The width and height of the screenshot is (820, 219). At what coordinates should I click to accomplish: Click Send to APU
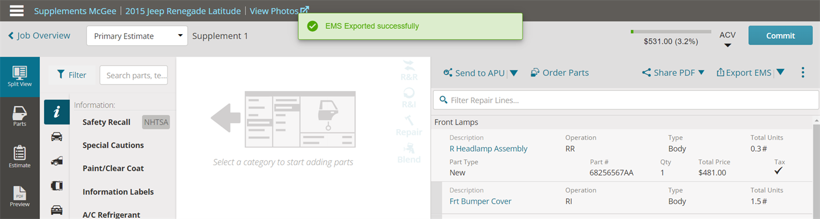(474, 73)
